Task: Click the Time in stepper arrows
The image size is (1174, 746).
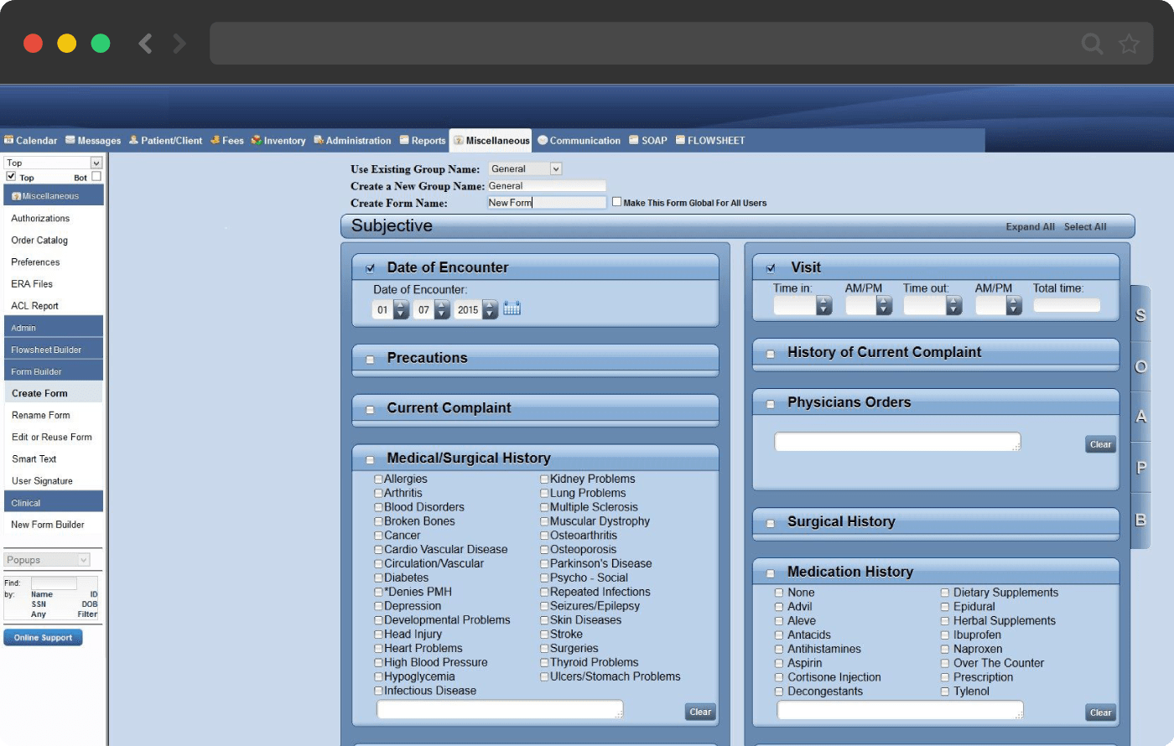Action: point(824,305)
